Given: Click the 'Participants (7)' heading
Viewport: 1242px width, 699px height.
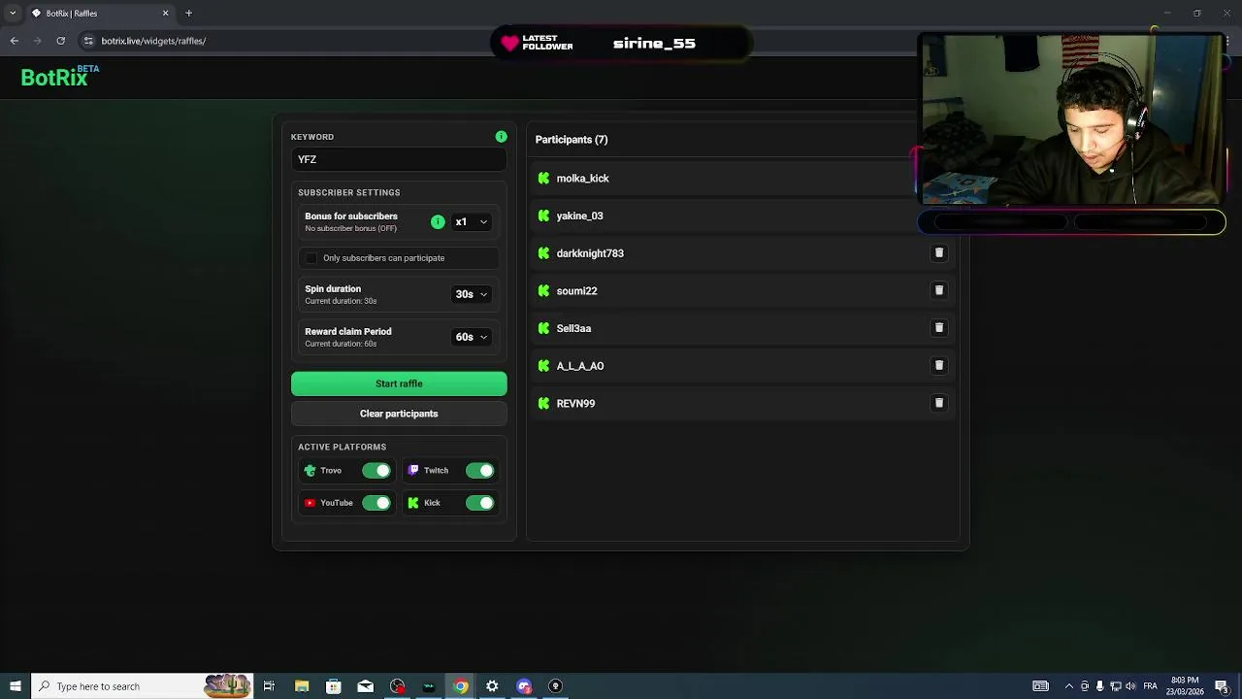Looking at the screenshot, I should click(x=572, y=140).
